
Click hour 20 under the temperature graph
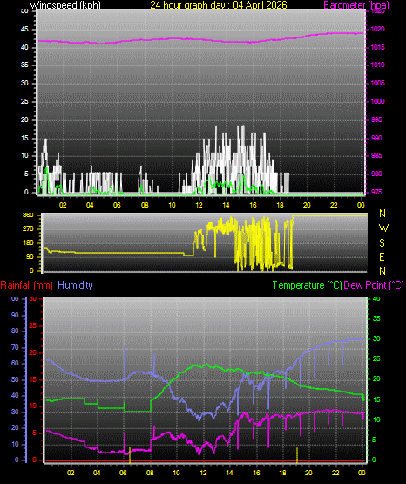coord(308,473)
